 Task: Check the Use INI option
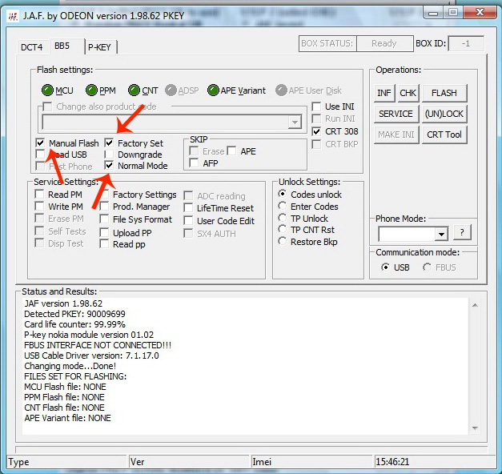(316, 106)
